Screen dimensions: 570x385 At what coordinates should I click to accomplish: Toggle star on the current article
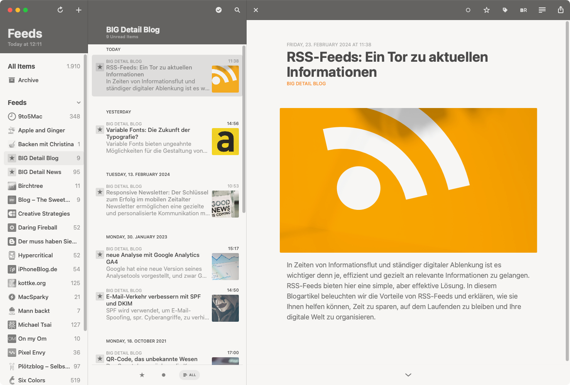click(487, 10)
